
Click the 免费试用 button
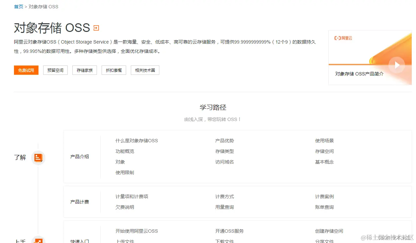(x=26, y=70)
